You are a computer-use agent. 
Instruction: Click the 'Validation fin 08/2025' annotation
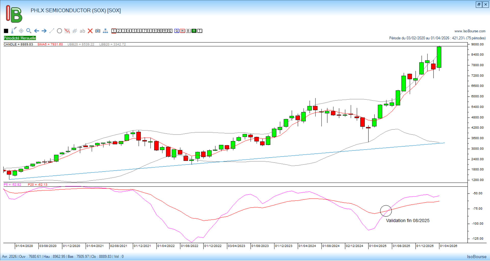[408, 221]
